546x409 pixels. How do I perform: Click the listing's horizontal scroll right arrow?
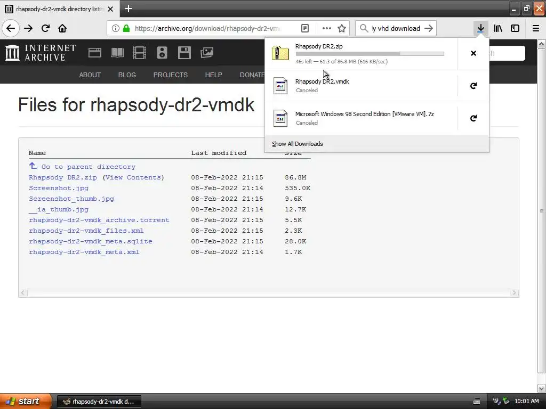pyautogui.click(x=515, y=293)
